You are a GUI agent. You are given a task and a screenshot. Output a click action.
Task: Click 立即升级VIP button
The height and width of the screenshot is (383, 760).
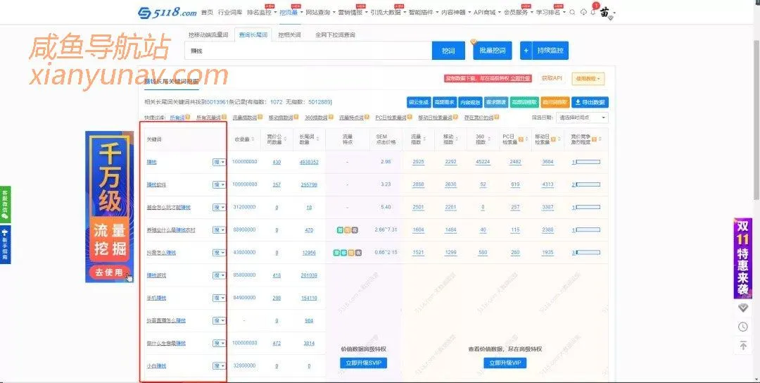tap(505, 363)
